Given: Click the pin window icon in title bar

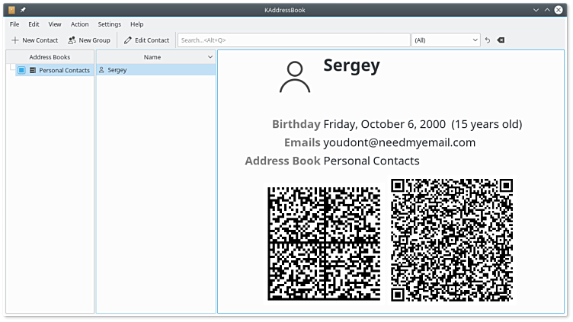Looking at the screenshot, I should [x=23, y=10].
